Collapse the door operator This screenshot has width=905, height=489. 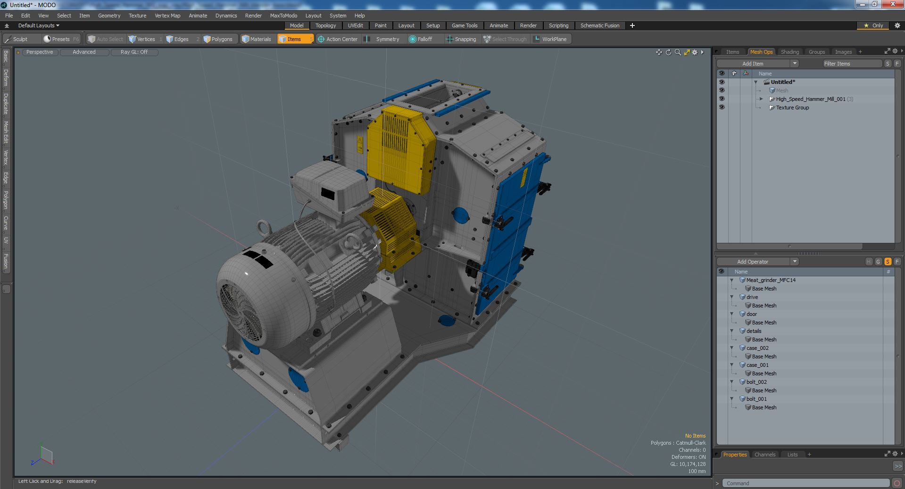tap(732, 314)
